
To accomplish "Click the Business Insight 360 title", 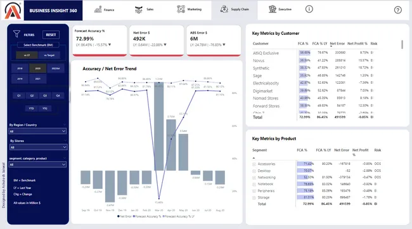I will tap(53, 11).
